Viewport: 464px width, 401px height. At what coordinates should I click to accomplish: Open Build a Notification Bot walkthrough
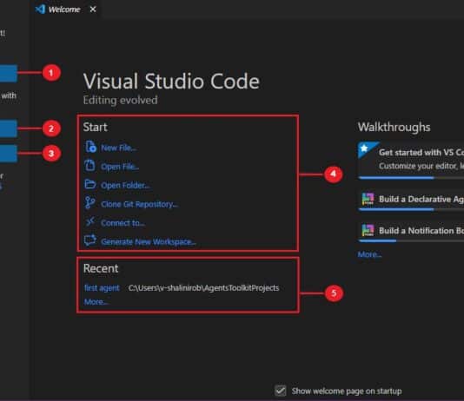(411, 231)
